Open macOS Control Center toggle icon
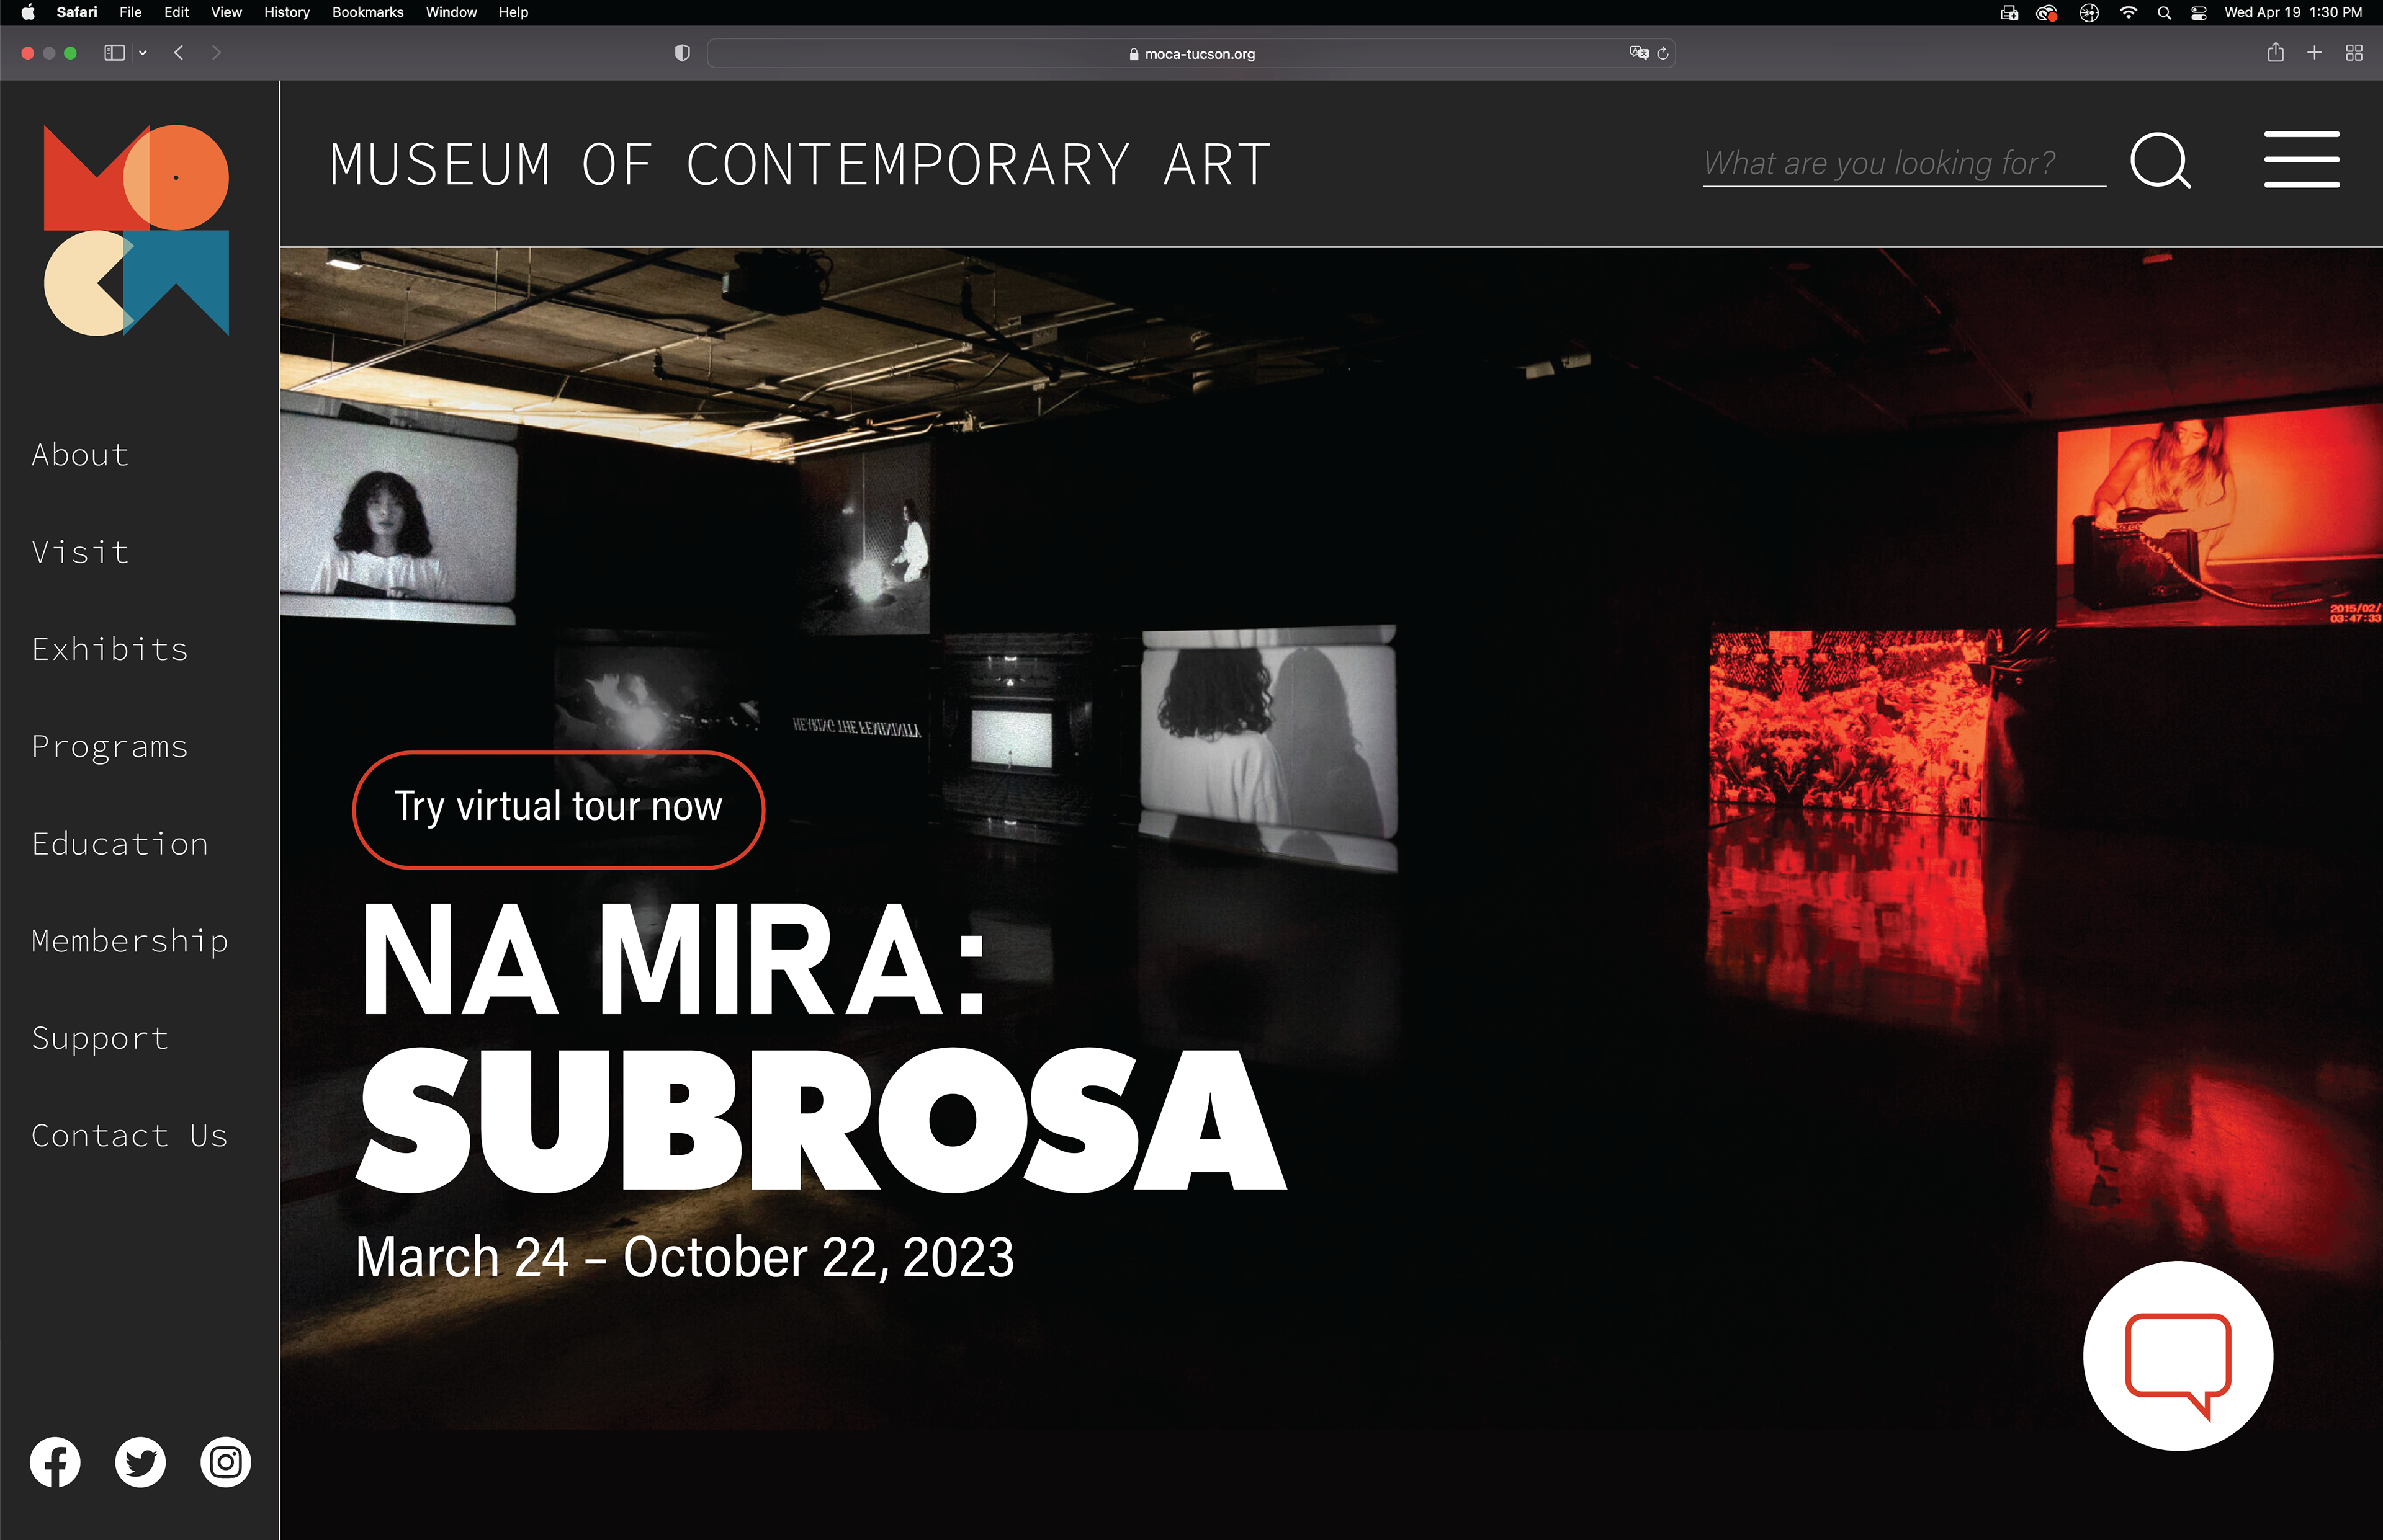 pyautogui.click(x=2198, y=13)
